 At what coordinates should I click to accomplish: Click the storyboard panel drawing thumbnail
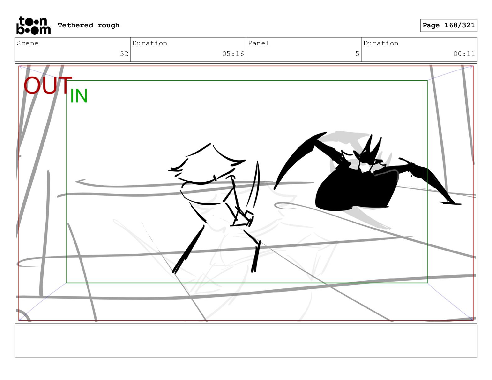click(x=246, y=193)
